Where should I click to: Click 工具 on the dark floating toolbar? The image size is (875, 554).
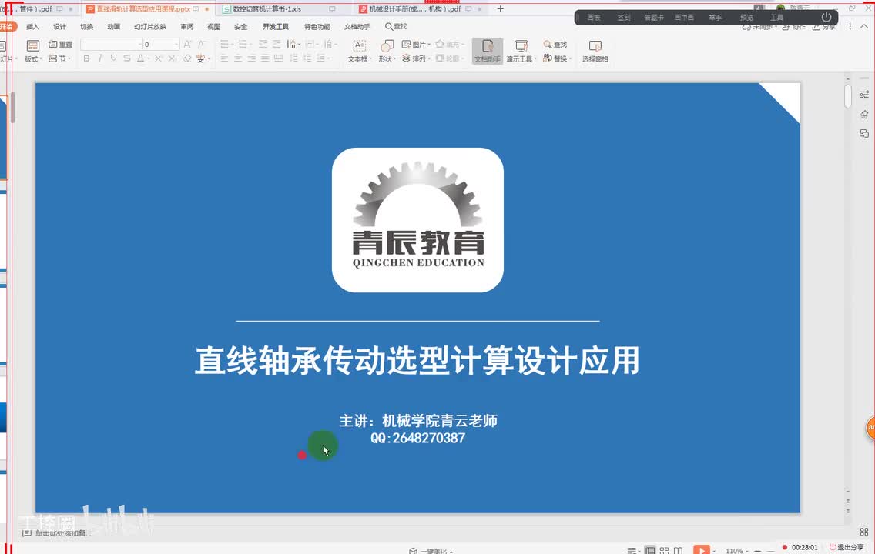coord(776,17)
